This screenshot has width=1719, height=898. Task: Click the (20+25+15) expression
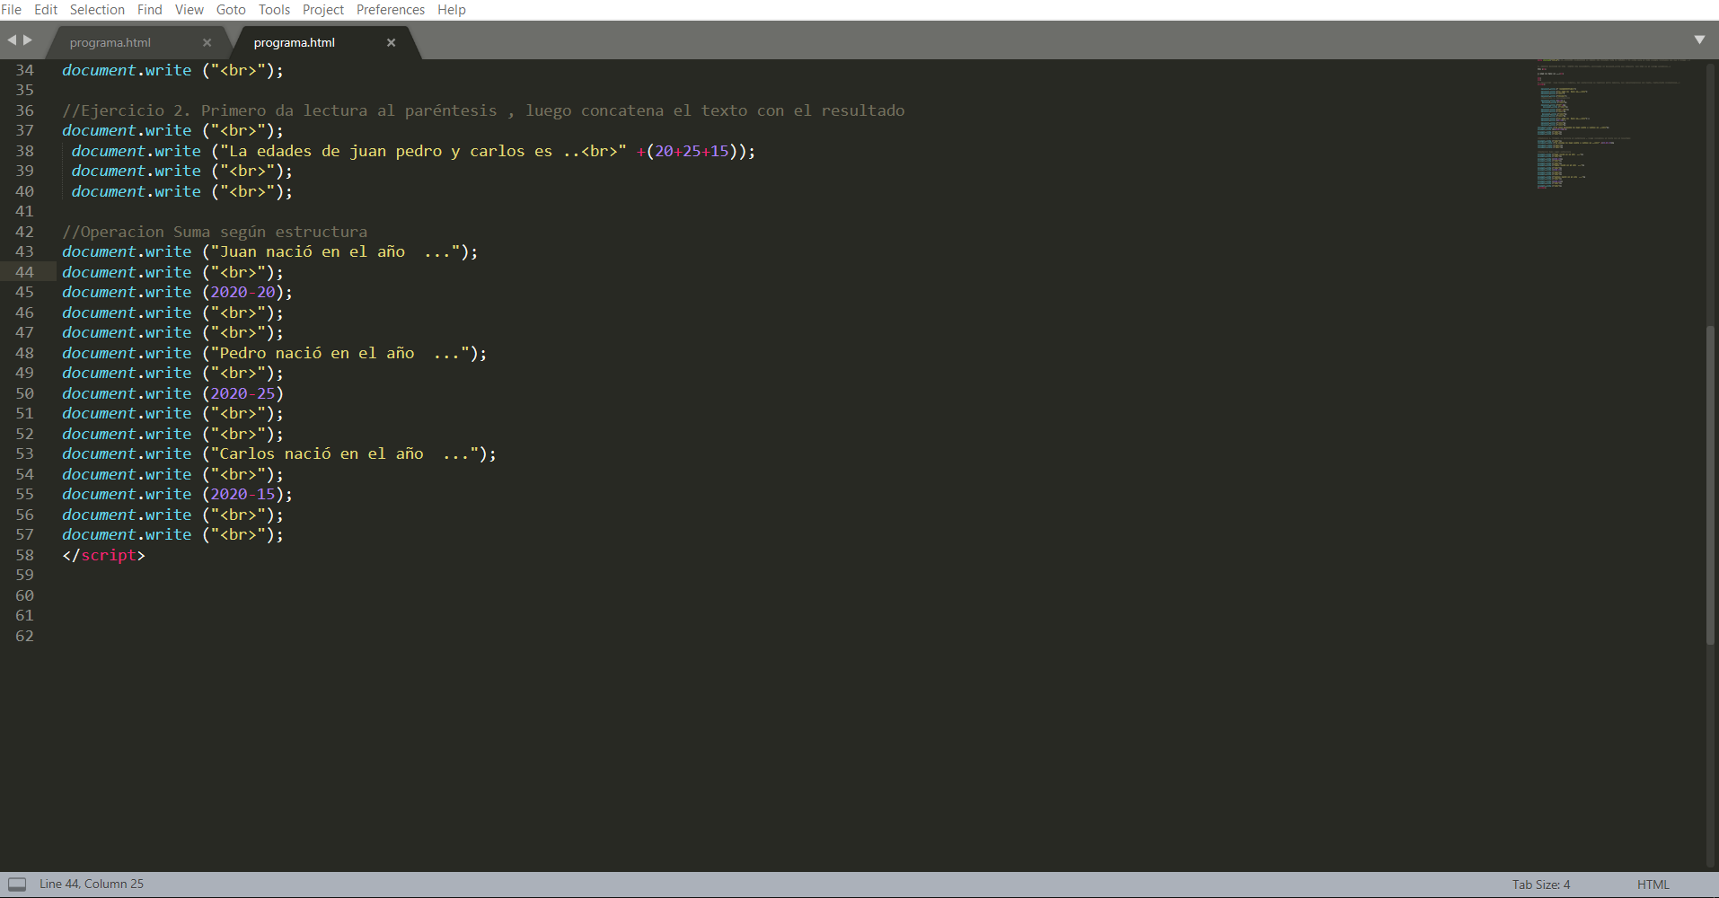tap(692, 151)
